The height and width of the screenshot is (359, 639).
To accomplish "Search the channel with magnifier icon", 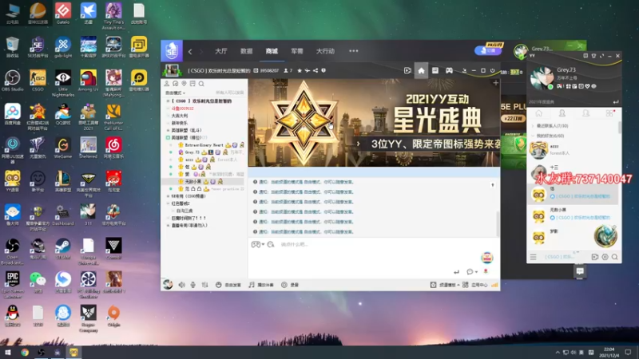I will pos(201,84).
